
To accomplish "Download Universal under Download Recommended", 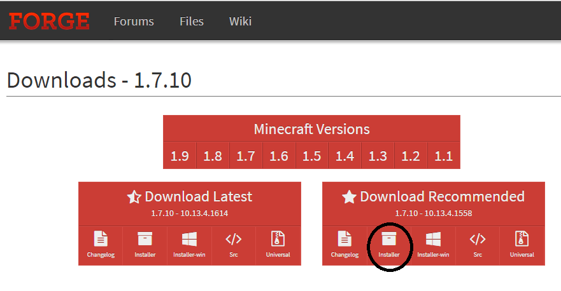I will point(522,245).
